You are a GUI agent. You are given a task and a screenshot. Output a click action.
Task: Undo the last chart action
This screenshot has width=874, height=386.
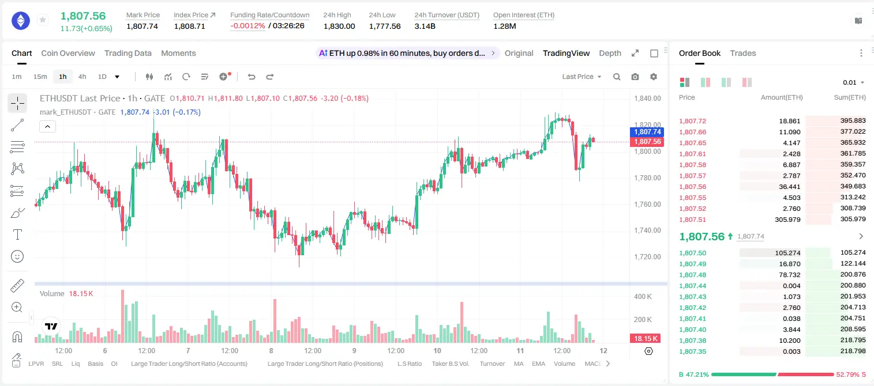click(252, 77)
